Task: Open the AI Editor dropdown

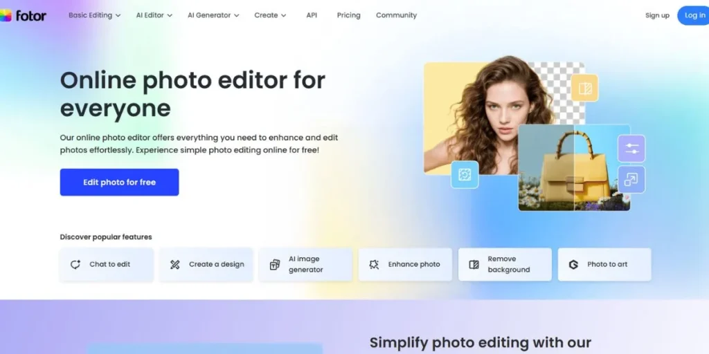Action: [154, 15]
